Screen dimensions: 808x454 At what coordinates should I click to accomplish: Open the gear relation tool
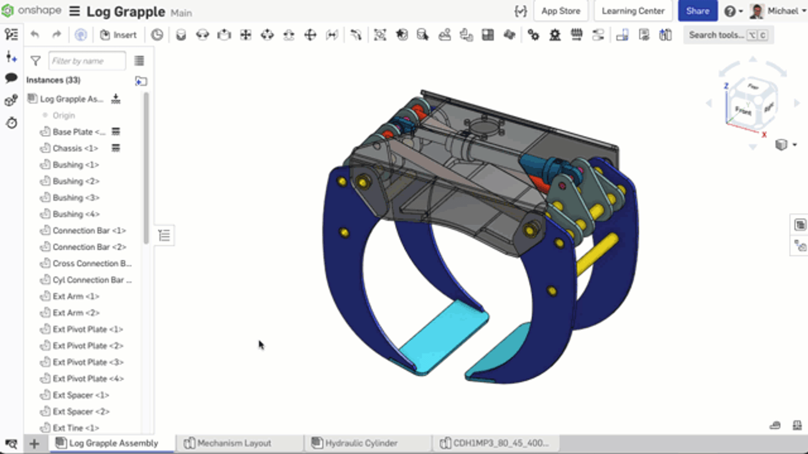(533, 35)
